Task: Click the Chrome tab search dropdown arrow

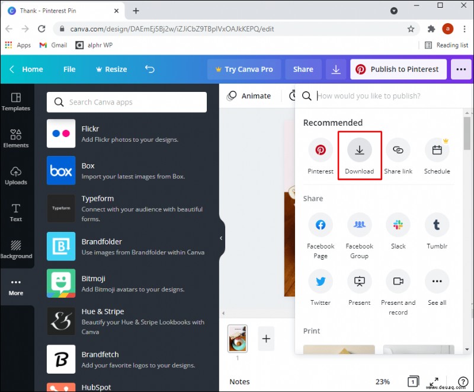Action: coord(393,11)
